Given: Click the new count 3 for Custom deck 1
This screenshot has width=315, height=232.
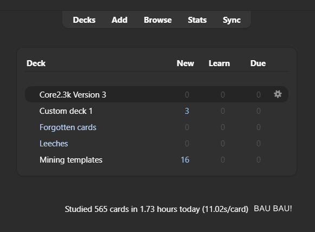Looking at the screenshot, I should coord(187,111).
